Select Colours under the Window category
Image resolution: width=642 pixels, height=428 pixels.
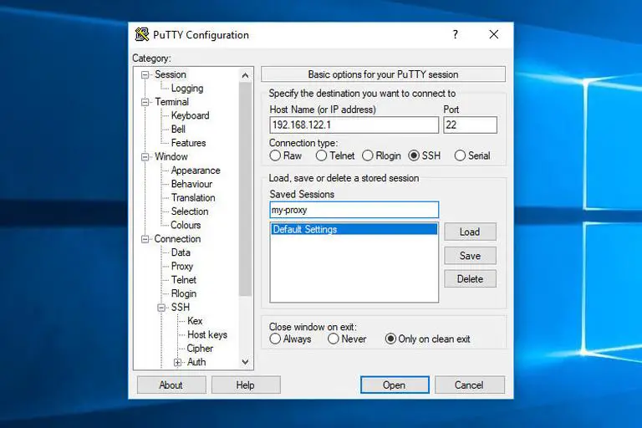pyautogui.click(x=186, y=225)
